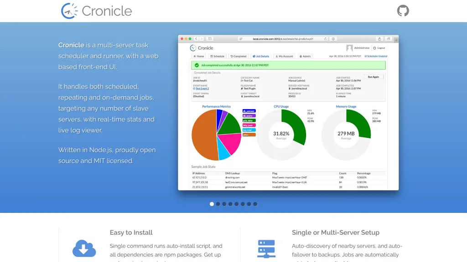Click the Count column header

[x=342, y=173]
